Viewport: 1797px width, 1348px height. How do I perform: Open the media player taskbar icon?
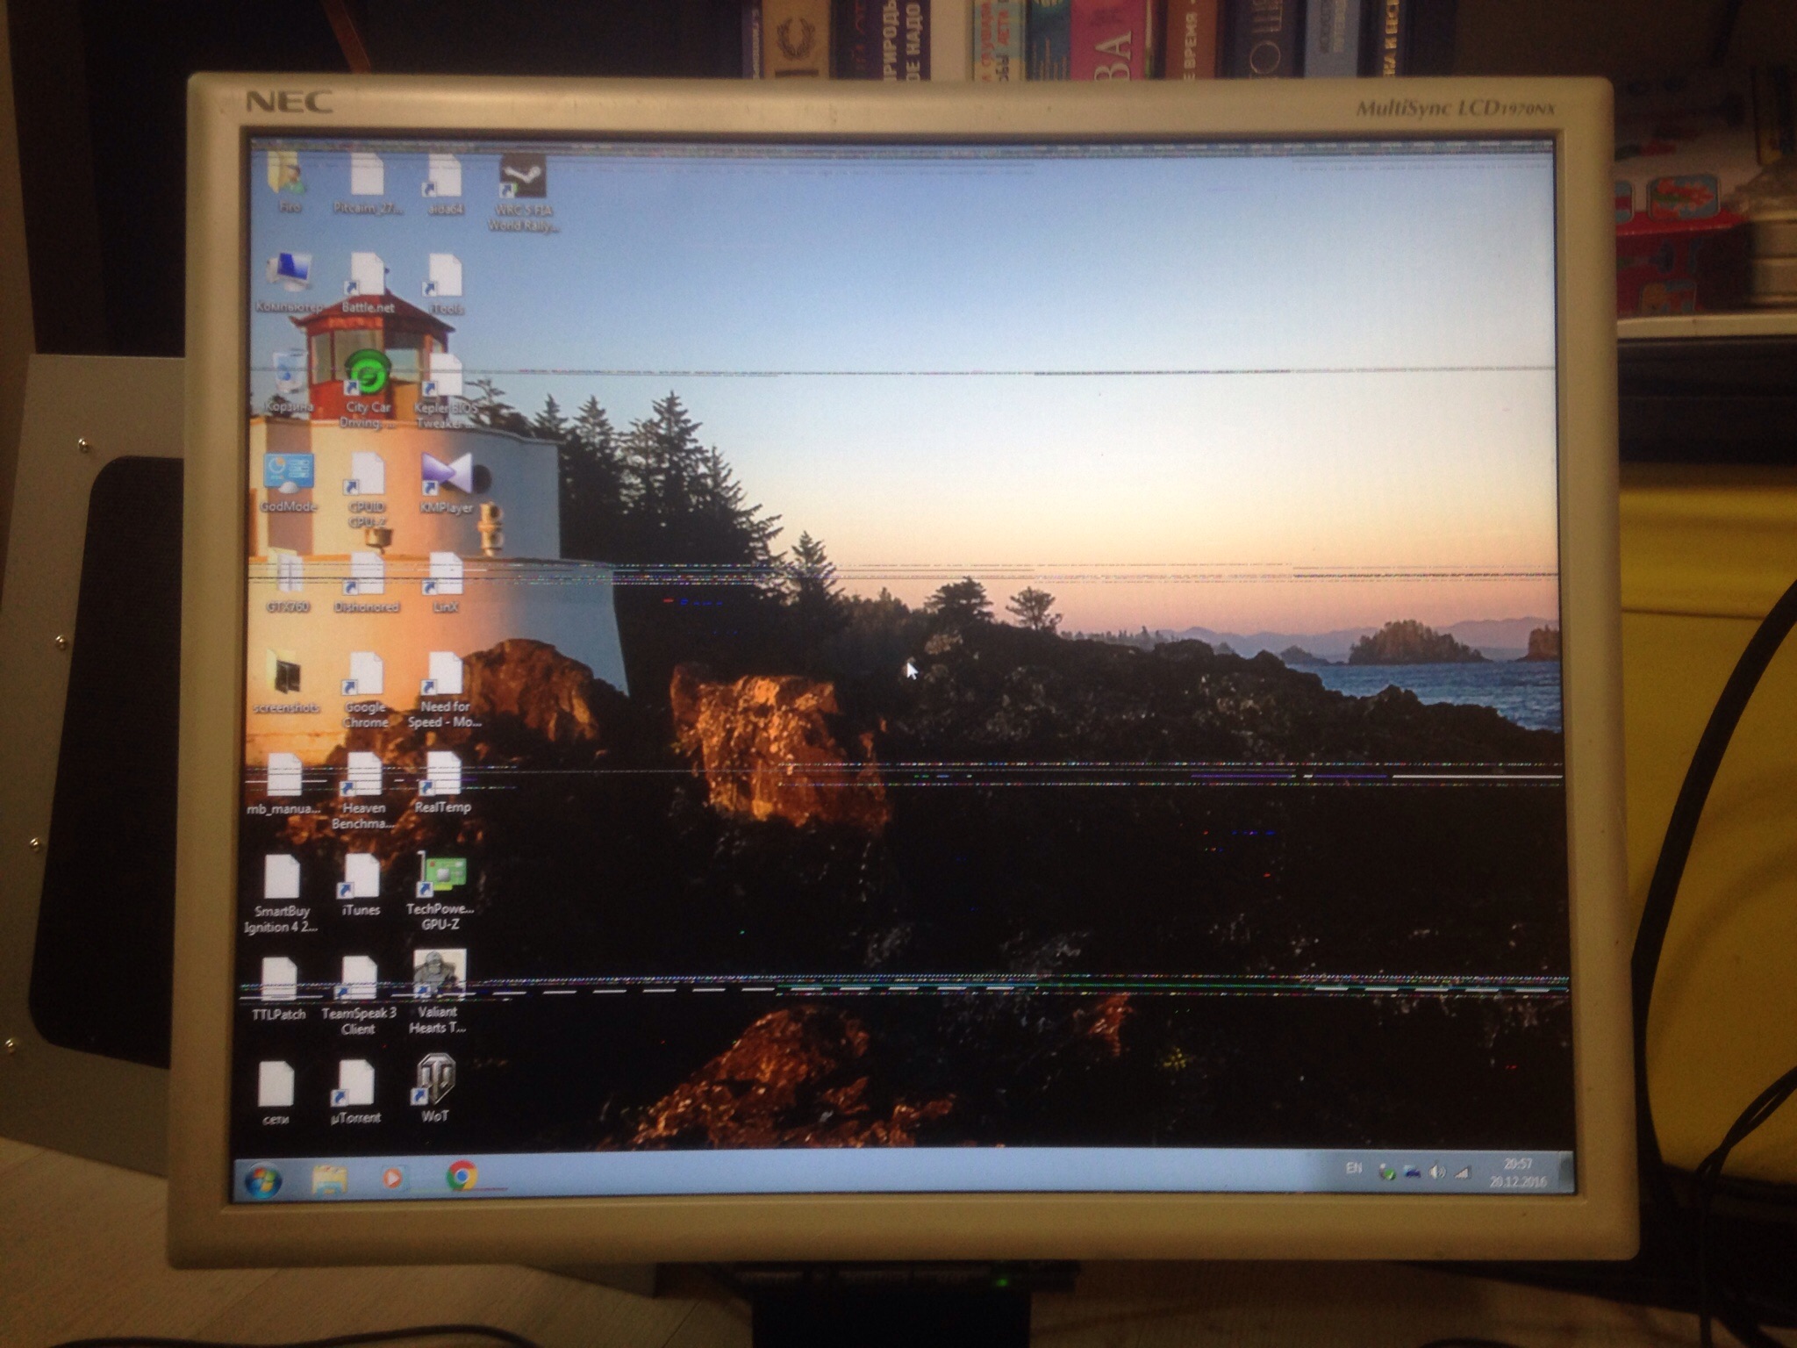[392, 1178]
